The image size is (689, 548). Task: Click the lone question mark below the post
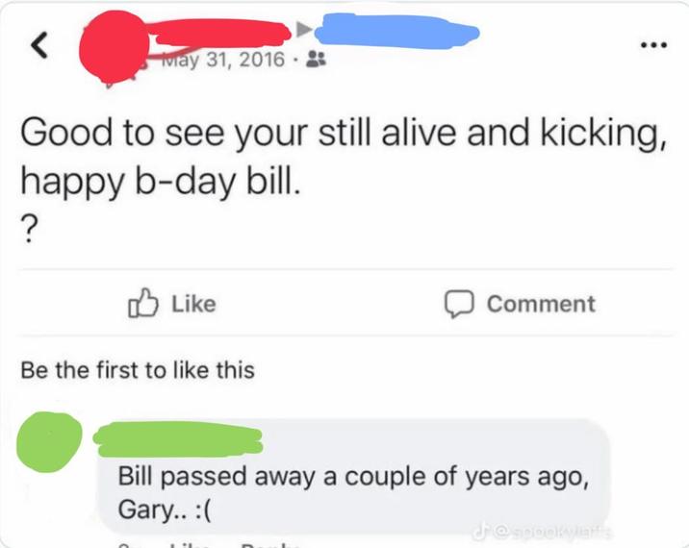click(x=29, y=230)
